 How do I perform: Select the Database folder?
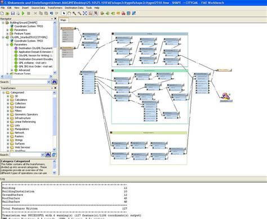tap(20, 107)
